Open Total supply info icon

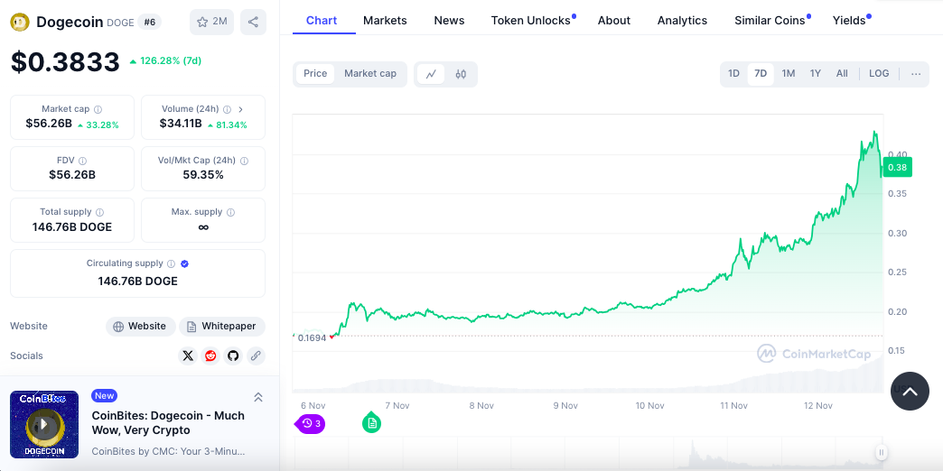(x=100, y=212)
